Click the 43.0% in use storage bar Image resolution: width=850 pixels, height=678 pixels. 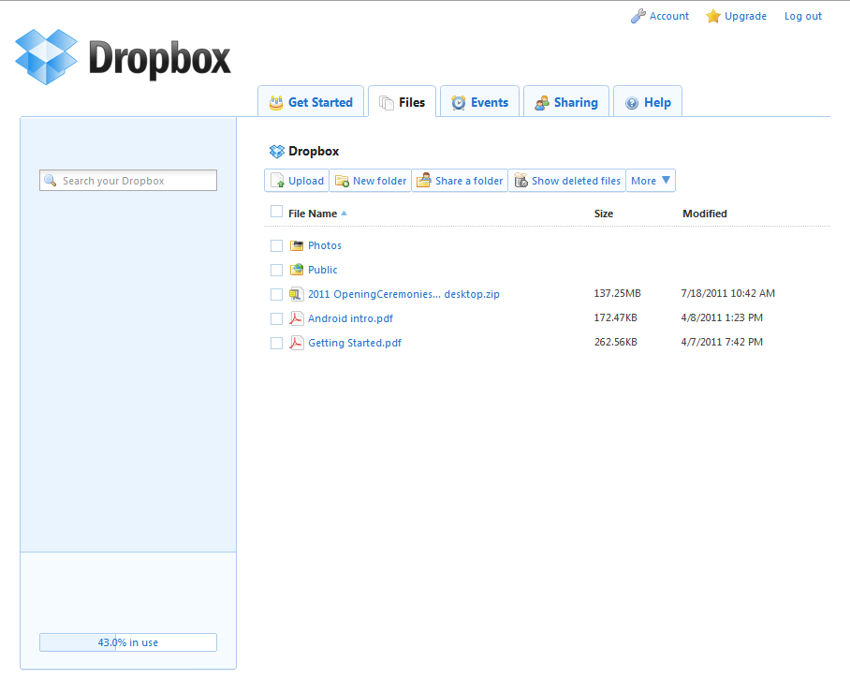pyautogui.click(x=128, y=642)
